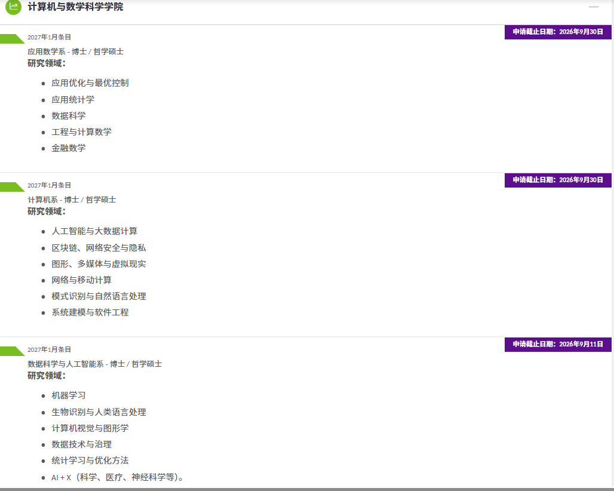614x491 pixels.
Task: Select the 图形、多媒体与虚拟现实 list item
Action: coord(99,264)
